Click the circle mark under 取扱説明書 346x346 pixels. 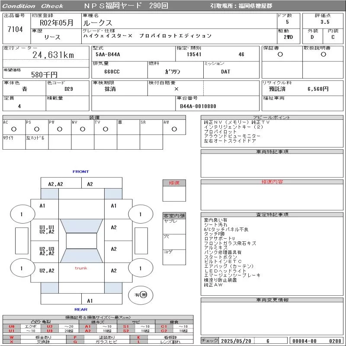pyautogui.click(x=323, y=54)
